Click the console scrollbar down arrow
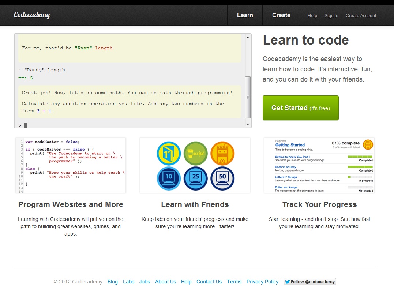Image resolution: width=394 pixels, height=286 pixels. click(x=248, y=125)
